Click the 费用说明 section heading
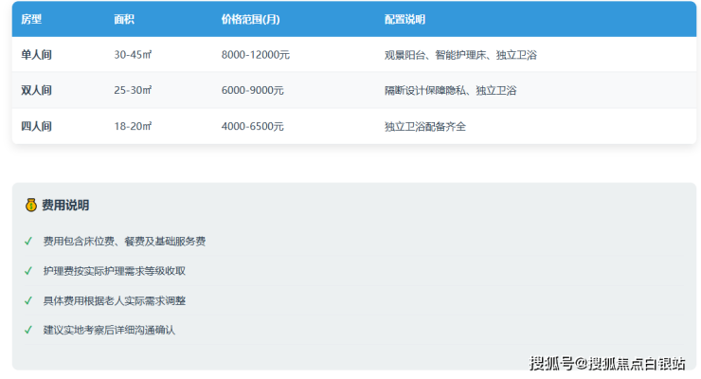 click(x=65, y=205)
